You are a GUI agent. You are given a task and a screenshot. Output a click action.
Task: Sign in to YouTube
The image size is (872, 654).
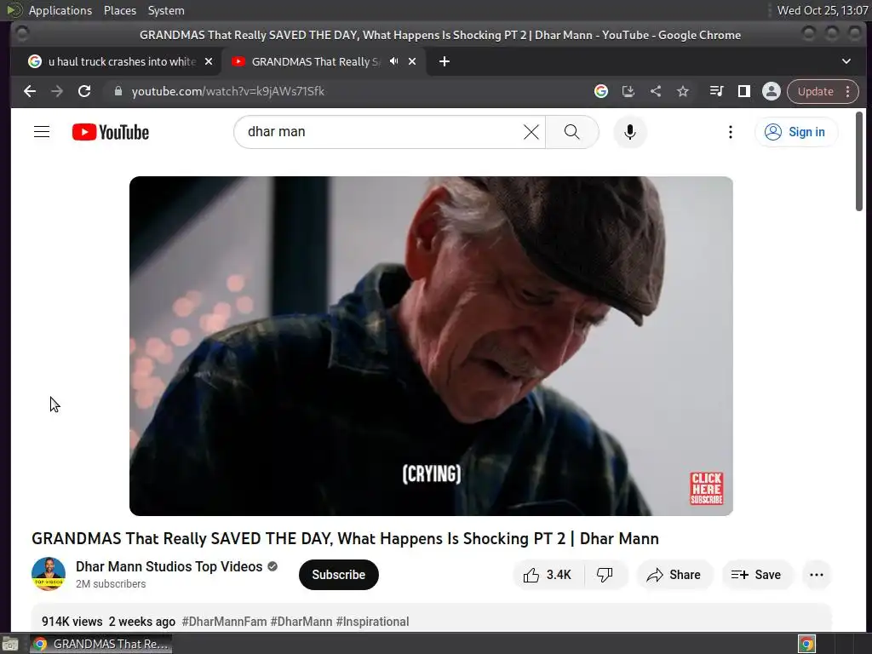click(x=795, y=132)
